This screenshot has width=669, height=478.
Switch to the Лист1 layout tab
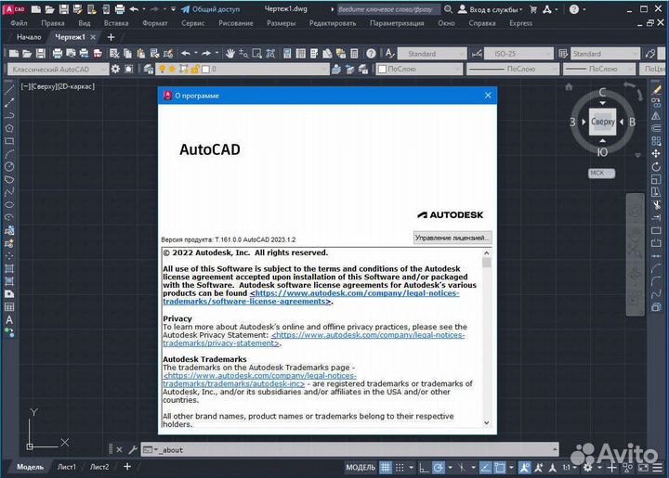[x=67, y=467]
